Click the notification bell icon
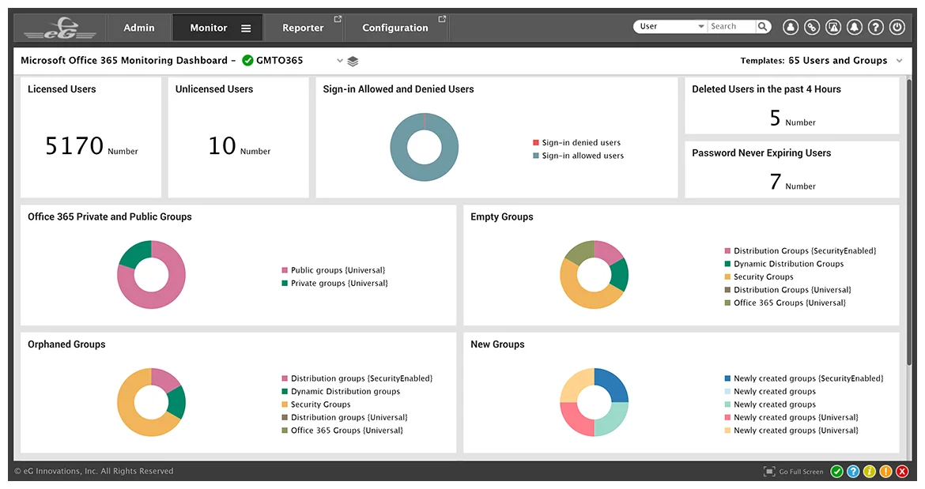 854,27
